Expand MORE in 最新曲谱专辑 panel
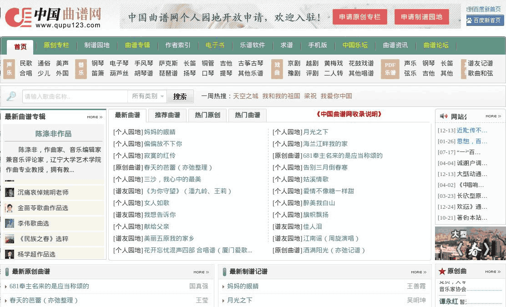506x307 pixels. point(95,117)
